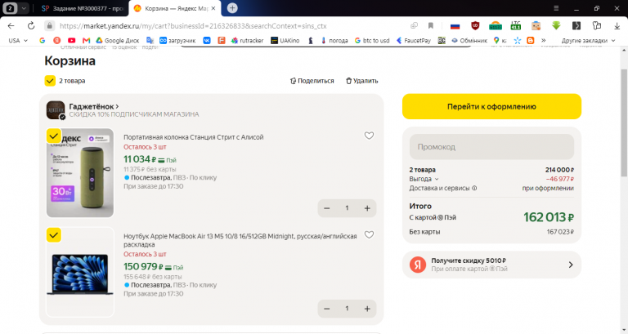Image resolution: width=628 pixels, height=334 pixels.
Task: Open the VK bookmark icon
Action: coord(207,40)
